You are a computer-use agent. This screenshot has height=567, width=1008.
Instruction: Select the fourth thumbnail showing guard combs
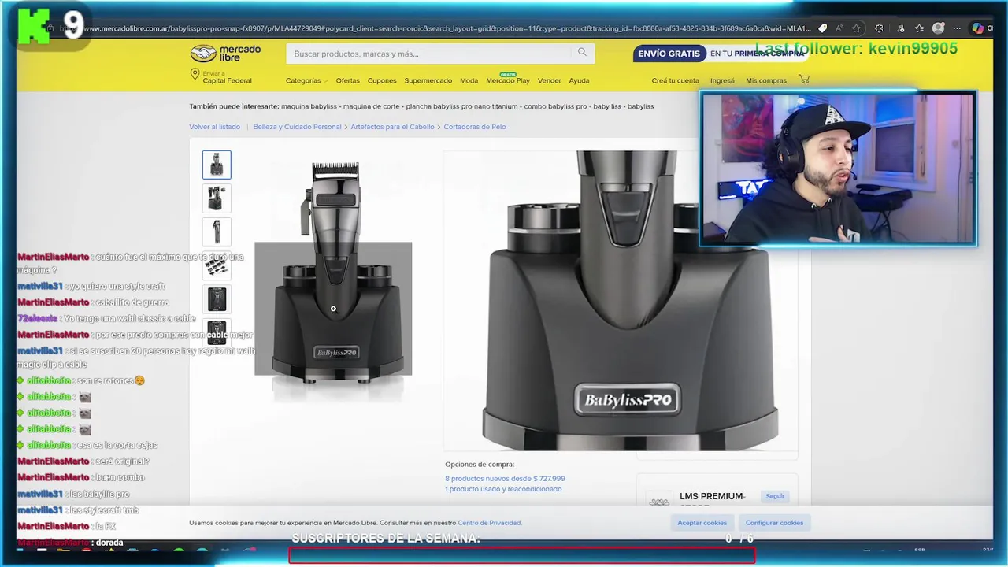(x=217, y=266)
